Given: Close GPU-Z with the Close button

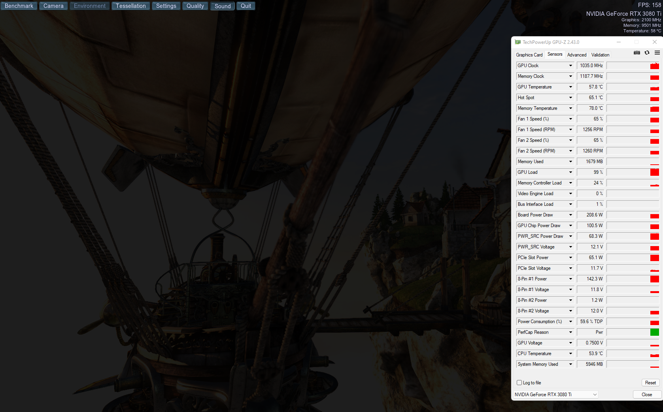Looking at the screenshot, I should [x=647, y=395].
